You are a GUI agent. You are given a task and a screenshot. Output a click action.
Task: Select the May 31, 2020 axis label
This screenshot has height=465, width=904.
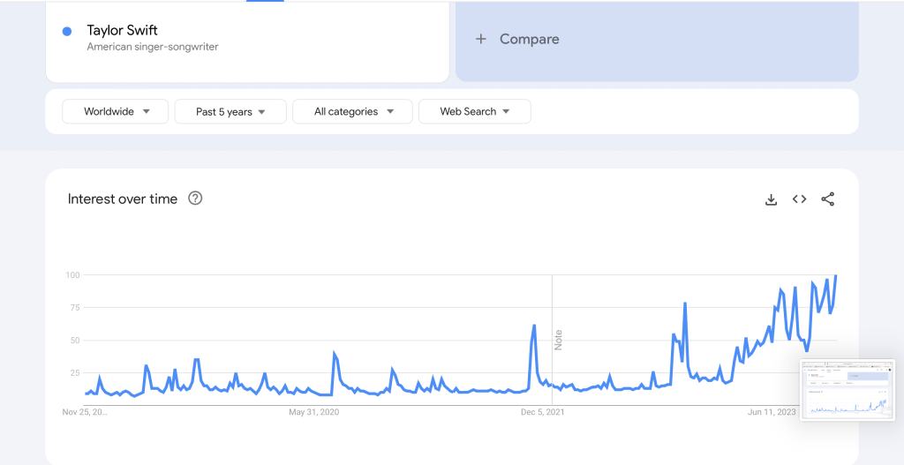click(314, 412)
